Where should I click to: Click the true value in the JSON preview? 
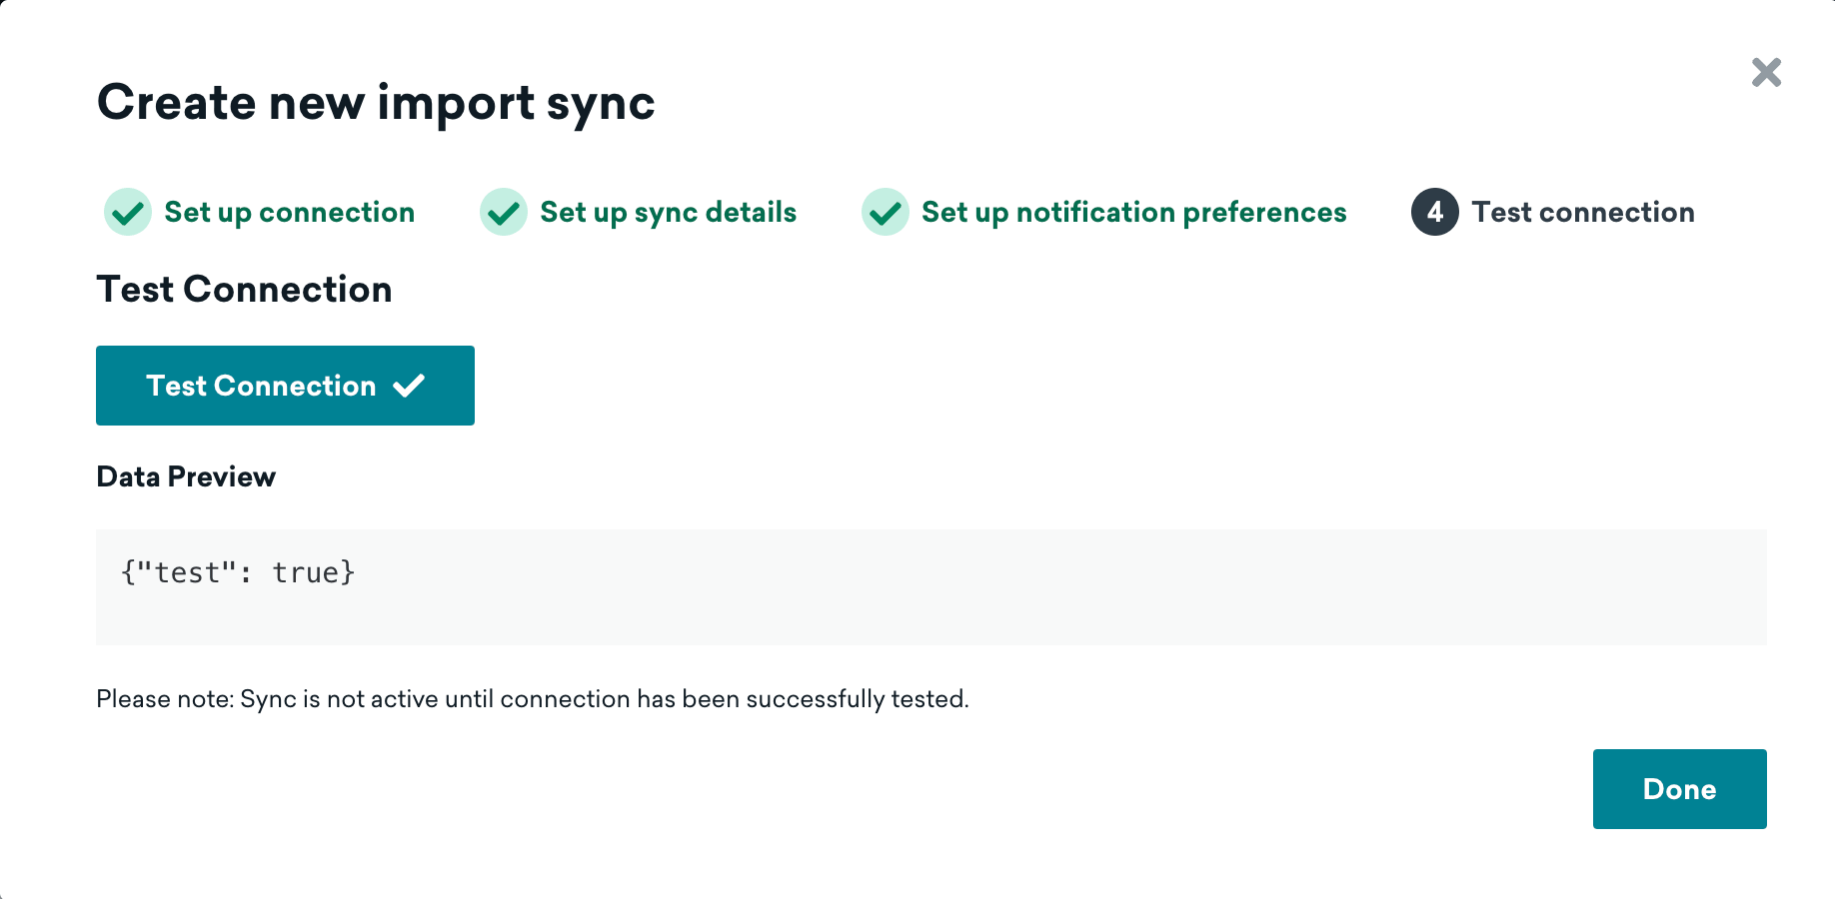click(x=306, y=572)
